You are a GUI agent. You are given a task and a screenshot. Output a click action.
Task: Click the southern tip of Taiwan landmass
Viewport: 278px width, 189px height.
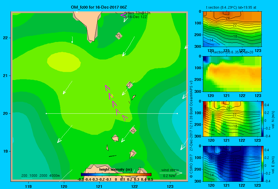click(91, 40)
